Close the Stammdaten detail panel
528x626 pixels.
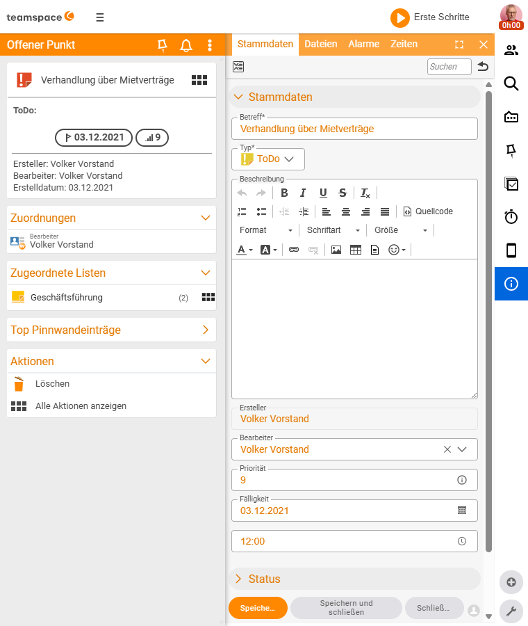pos(484,45)
